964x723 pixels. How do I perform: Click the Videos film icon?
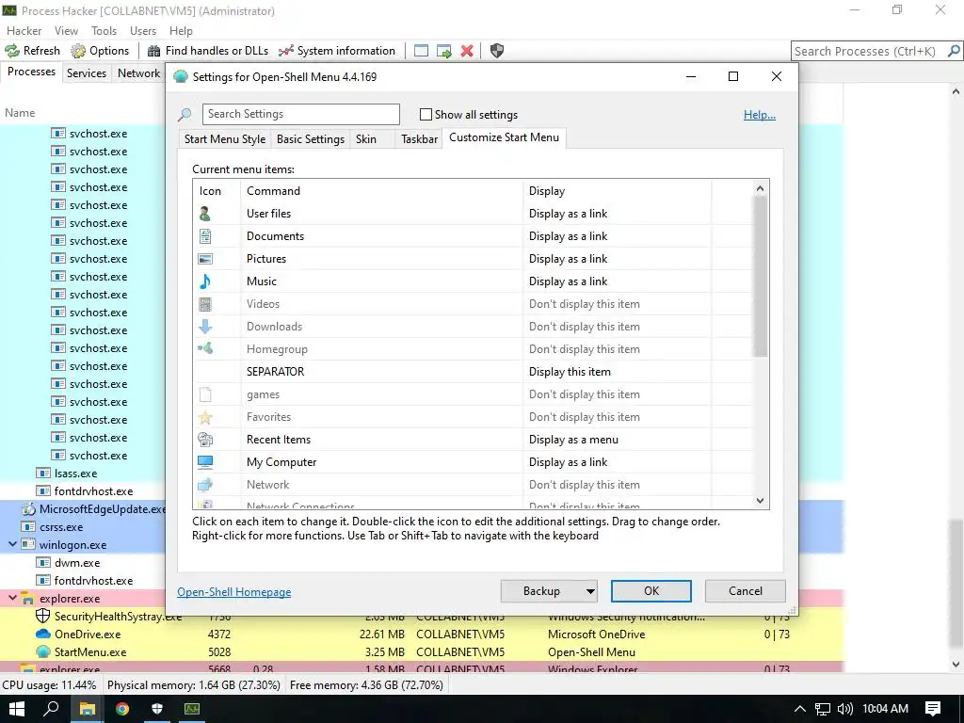205,304
